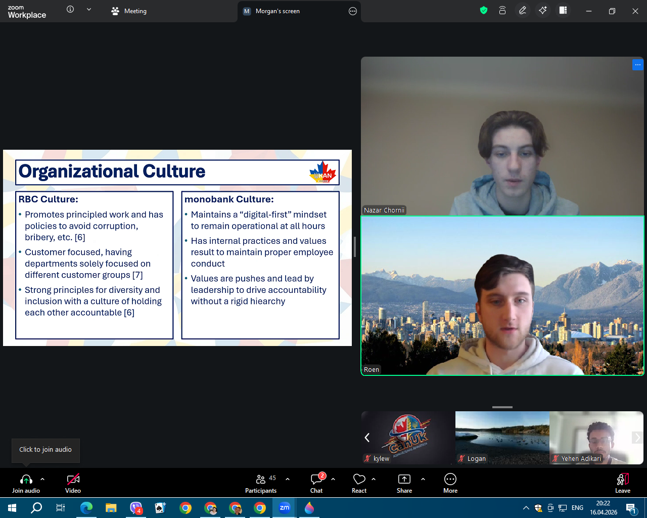647x518 pixels.
Task: Open Windows Start menu
Action: tap(12, 508)
